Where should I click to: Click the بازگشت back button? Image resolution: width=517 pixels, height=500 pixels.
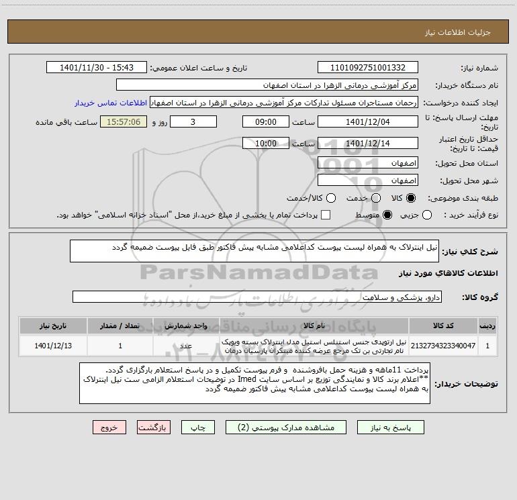tap(154, 428)
